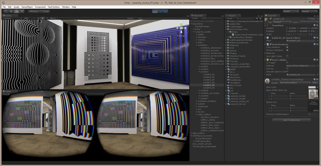Open the OVR folder in Project
This screenshot has height=166, width=321.
pos(231,48)
